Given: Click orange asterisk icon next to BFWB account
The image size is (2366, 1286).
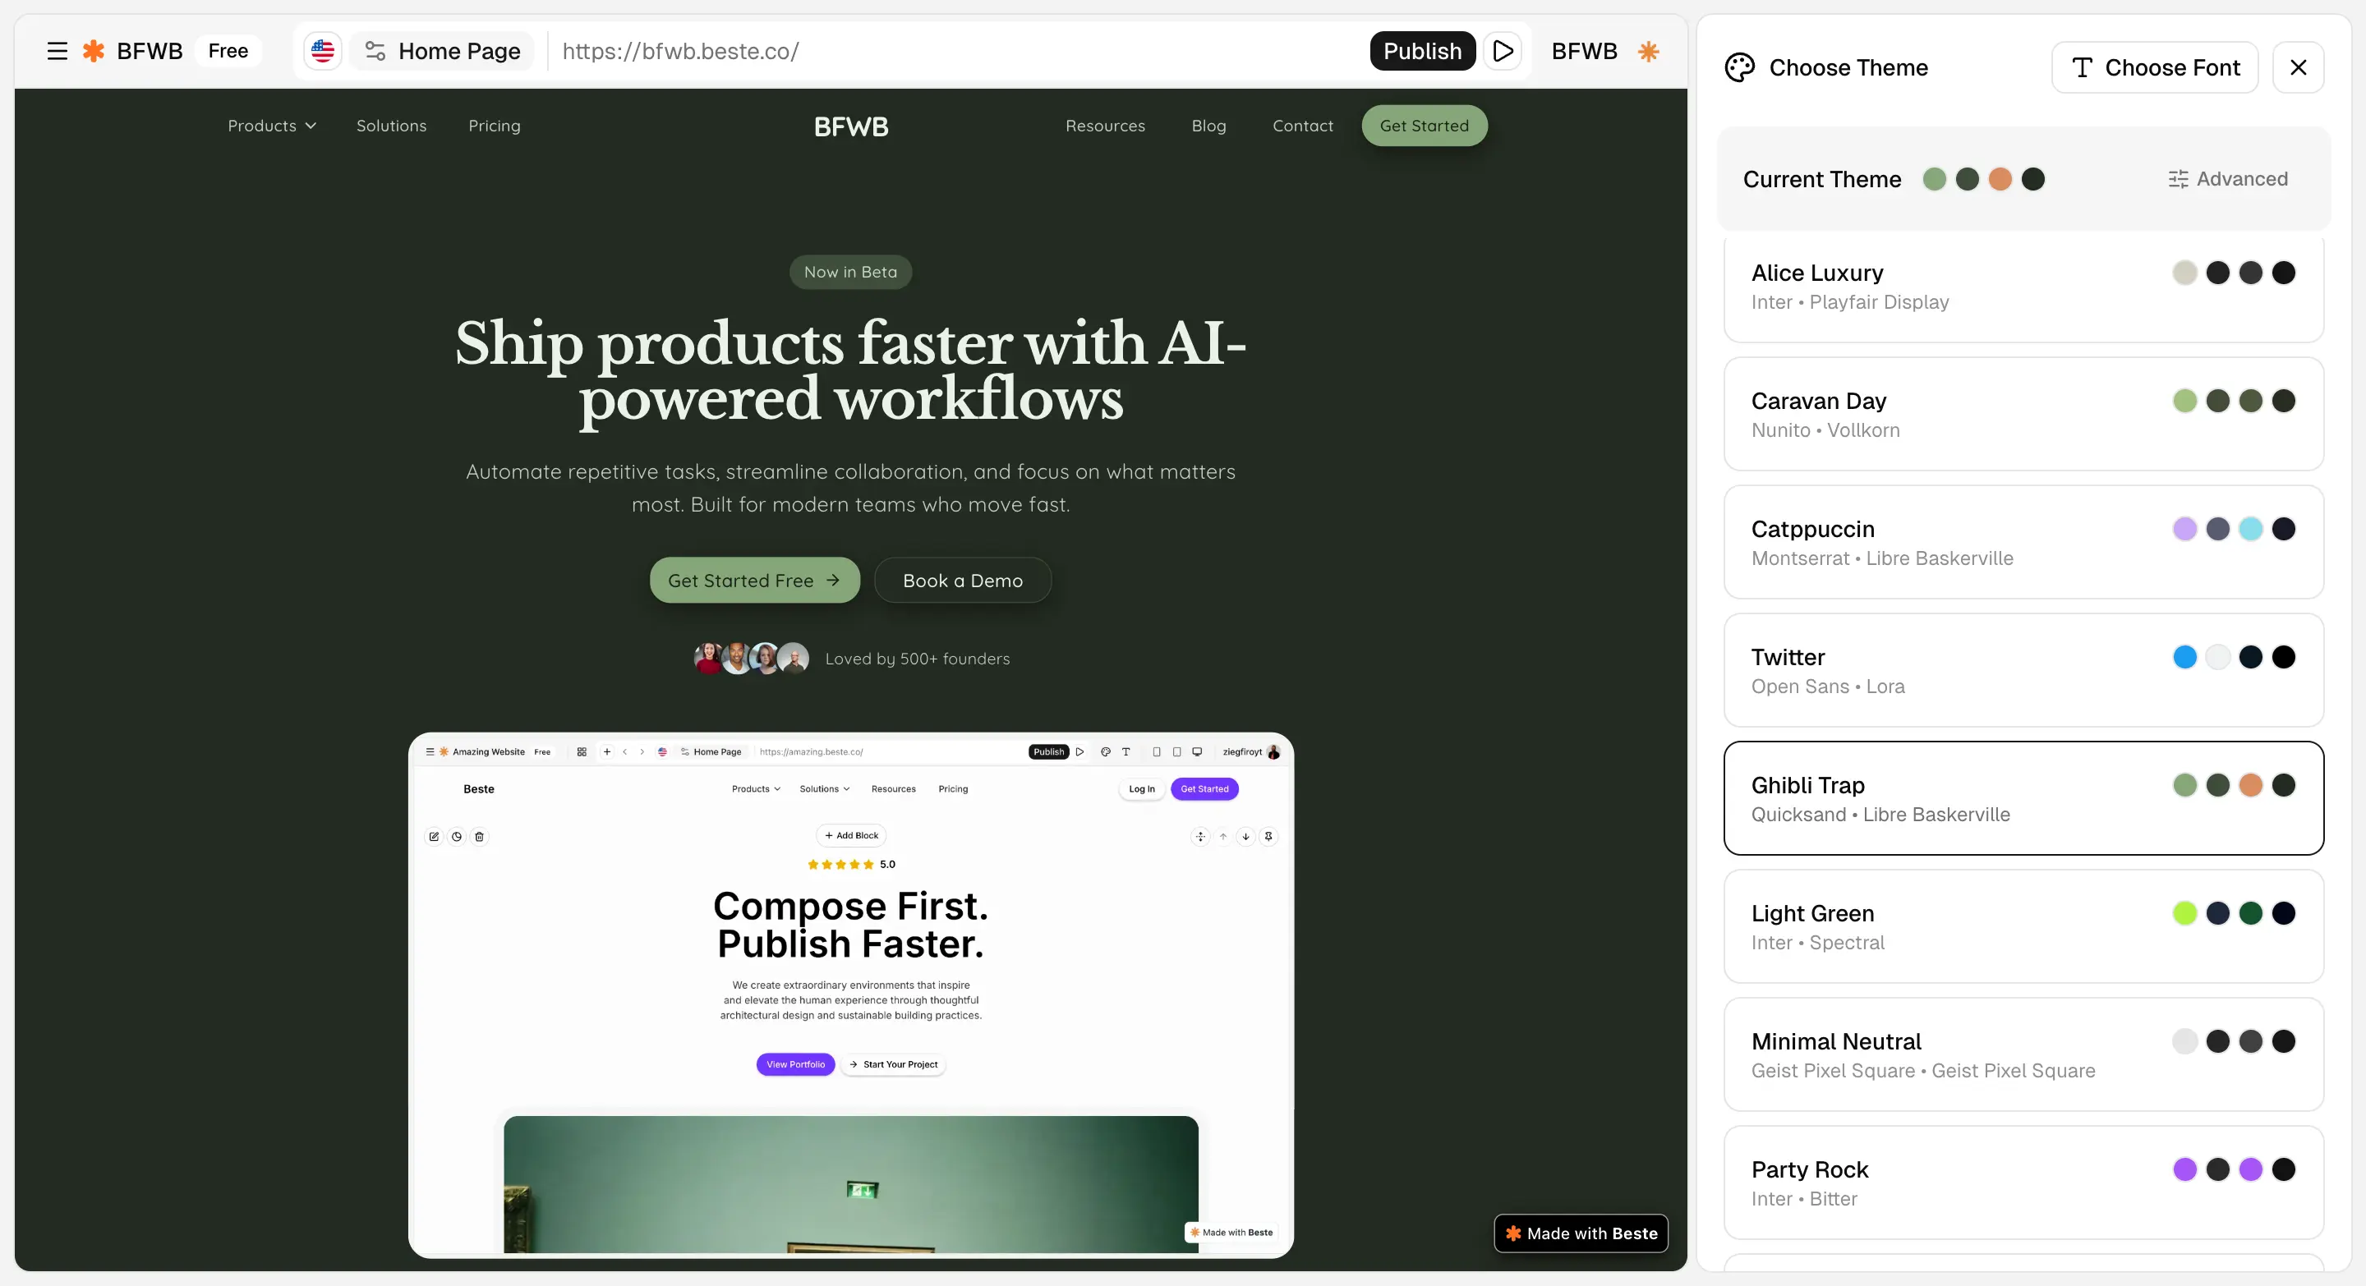Looking at the screenshot, I should click(x=1649, y=50).
